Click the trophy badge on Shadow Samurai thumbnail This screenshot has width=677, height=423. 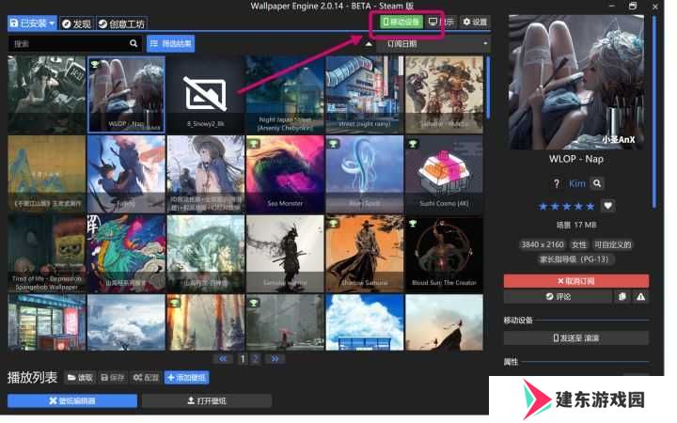[333, 223]
